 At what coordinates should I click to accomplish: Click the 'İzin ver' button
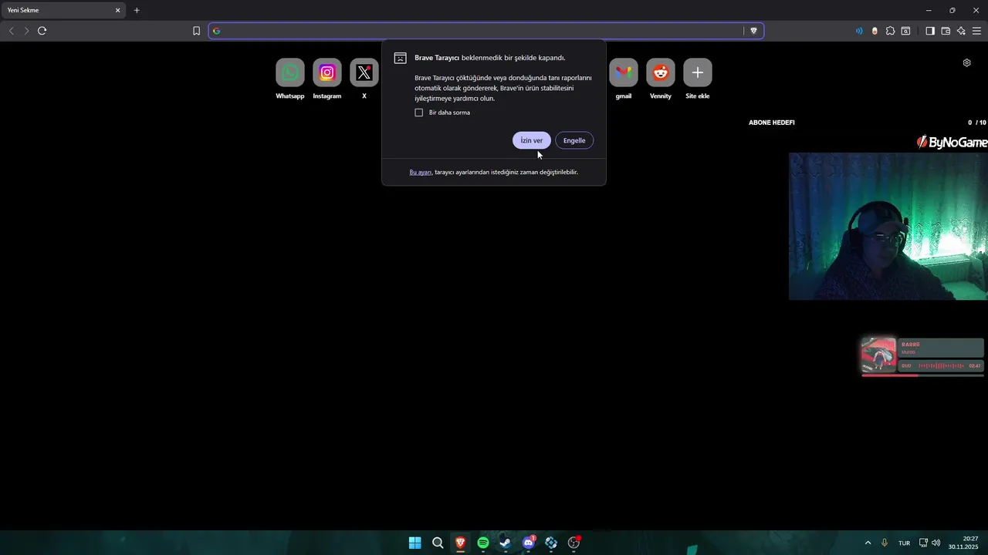(531, 140)
